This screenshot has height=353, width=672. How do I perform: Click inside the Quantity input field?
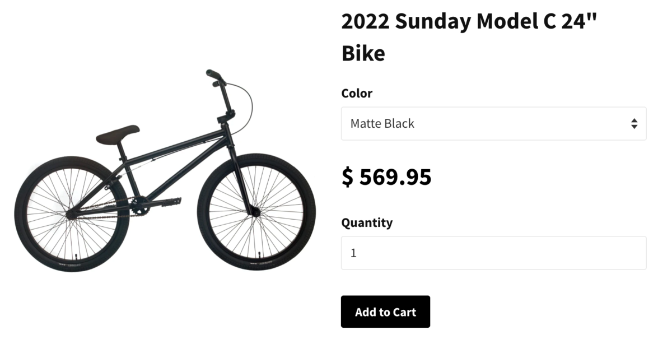point(493,252)
